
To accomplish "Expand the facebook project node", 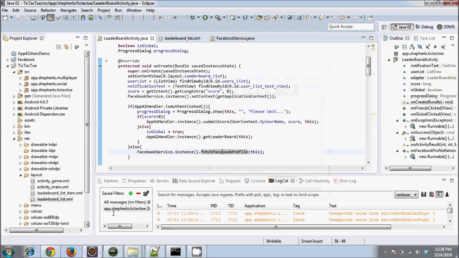I will coord(8,60).
